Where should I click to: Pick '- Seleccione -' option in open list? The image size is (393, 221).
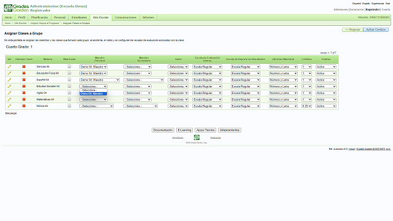(x=93, y=90)
